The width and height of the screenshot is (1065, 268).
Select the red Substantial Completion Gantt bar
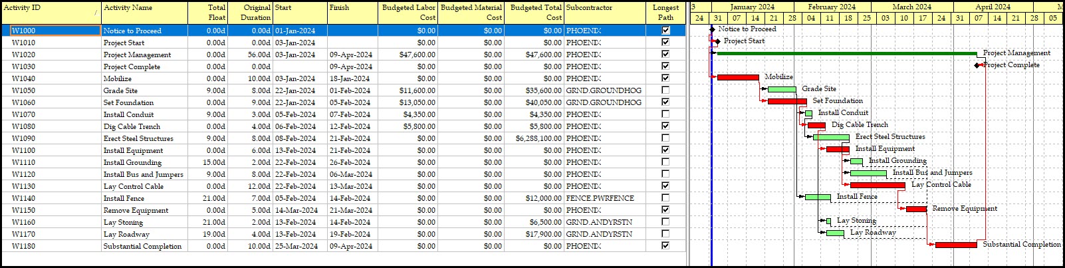point(956,245)
